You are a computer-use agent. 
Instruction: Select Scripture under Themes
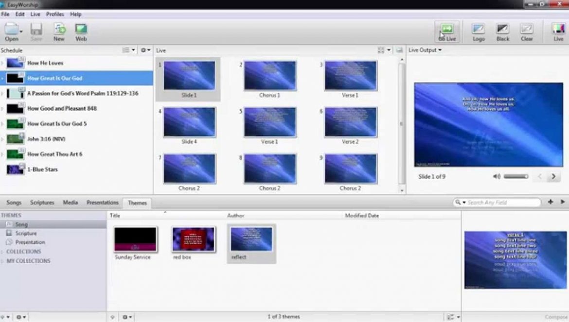[26, 233]
